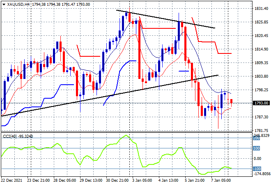
Task: Select the CCI -100 level label
Action: [x=257, y=169]
